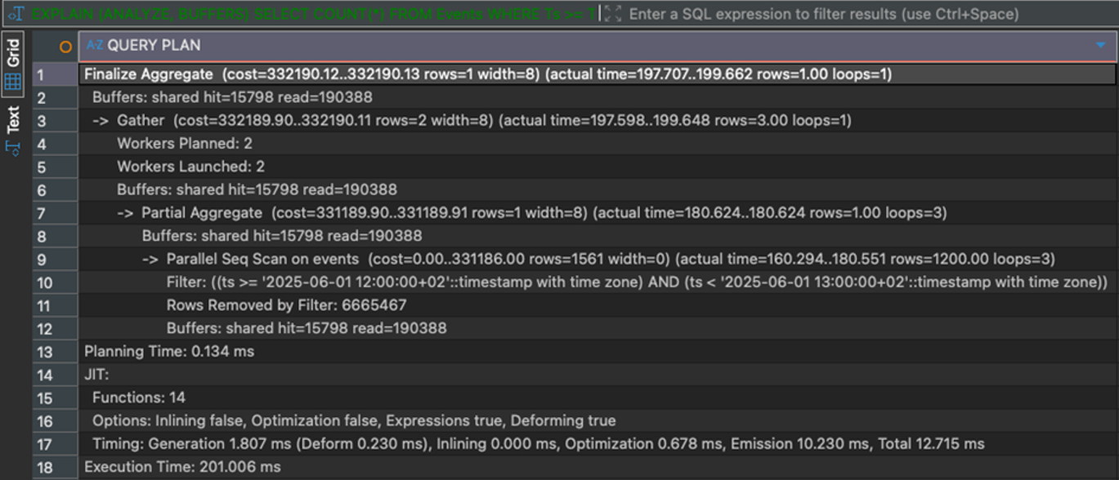Focus the SQL expression filter field
The height and width of the screenshot is (480, 1119).
tap(817, 14)
